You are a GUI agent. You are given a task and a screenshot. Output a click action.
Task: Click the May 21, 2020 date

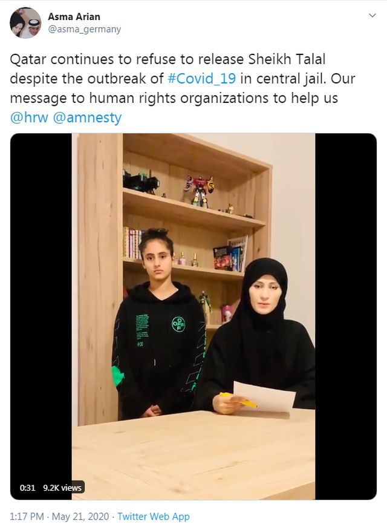[x=80, y=516]
